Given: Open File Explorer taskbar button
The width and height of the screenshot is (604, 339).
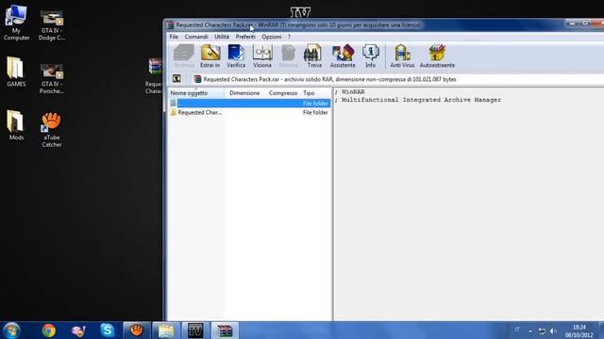Looking at the screenshot, I should tap(166, 331).
